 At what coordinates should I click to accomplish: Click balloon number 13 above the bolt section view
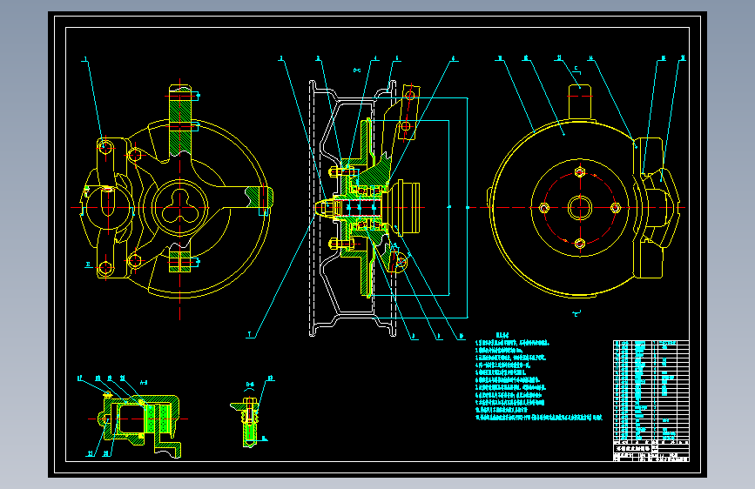point(270,378)
